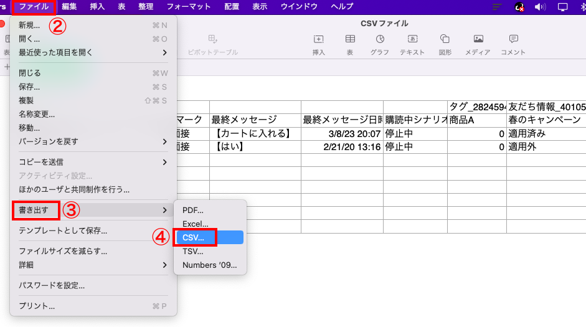Screen dimensions: 586x327
Task: Select header cell 最終メッセージ
Action: tap(255, 120)
